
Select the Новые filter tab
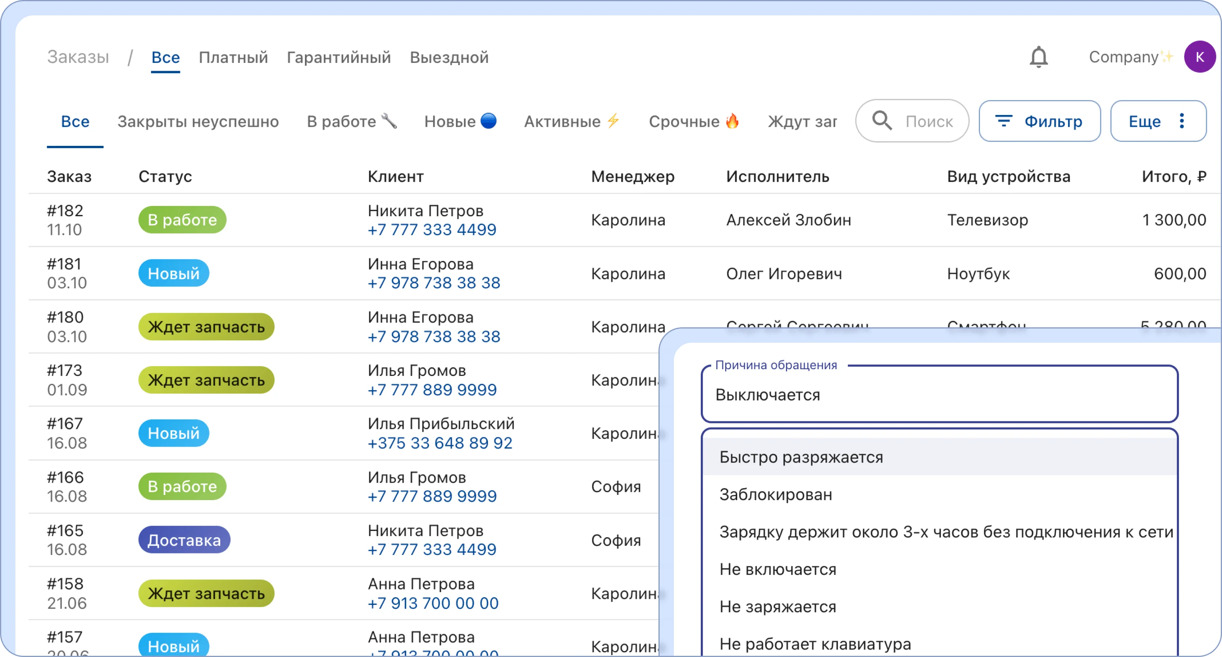[x=460, y=122]
